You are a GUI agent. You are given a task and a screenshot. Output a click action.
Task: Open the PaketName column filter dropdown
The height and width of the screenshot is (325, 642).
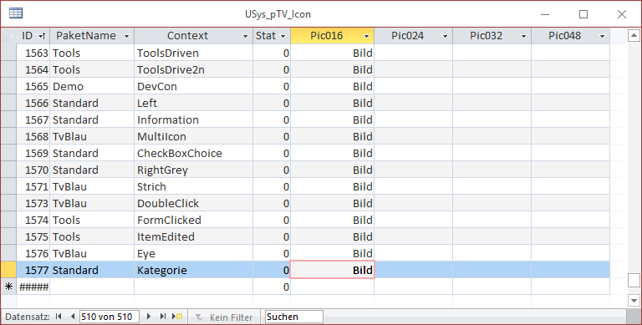click(x=126, y=37)
